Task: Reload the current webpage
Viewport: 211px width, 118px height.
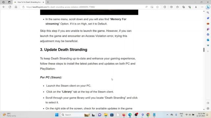Action: coord(10,7)
